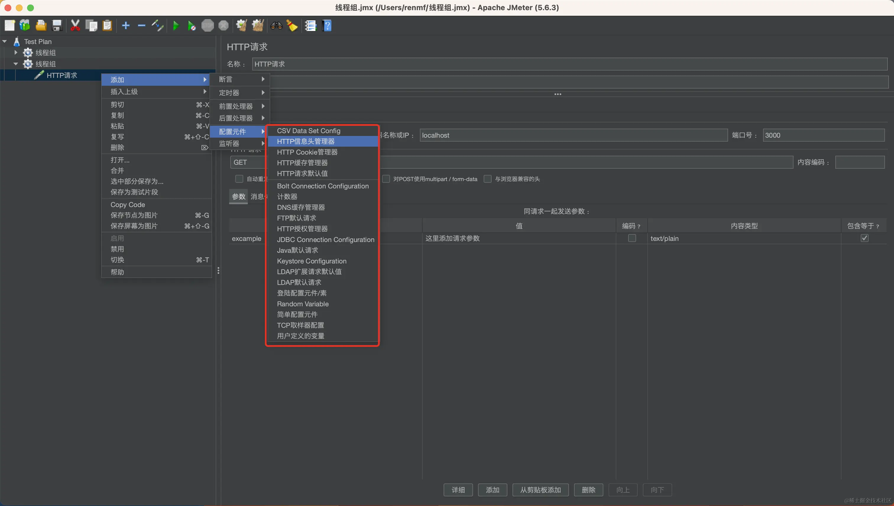
Task: Click the 这里添加请求参数 value cell
Action: click(519, 239)
